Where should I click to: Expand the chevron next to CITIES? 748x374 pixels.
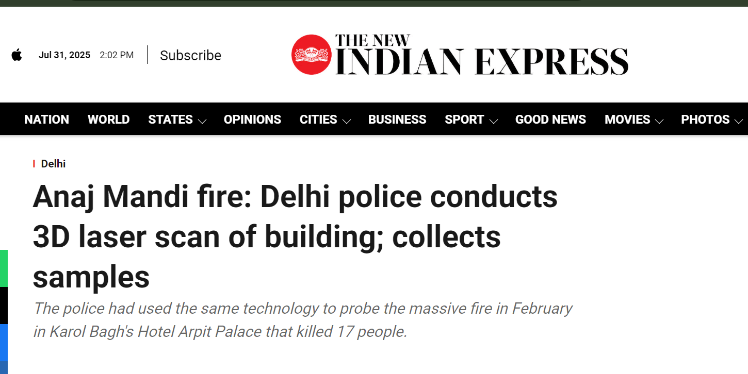point(347,121)
